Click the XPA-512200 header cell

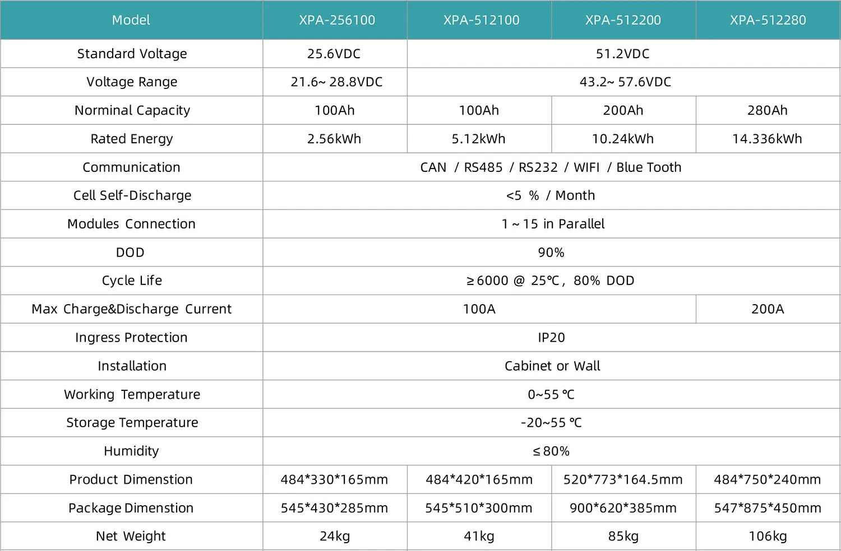click(623, 20)
